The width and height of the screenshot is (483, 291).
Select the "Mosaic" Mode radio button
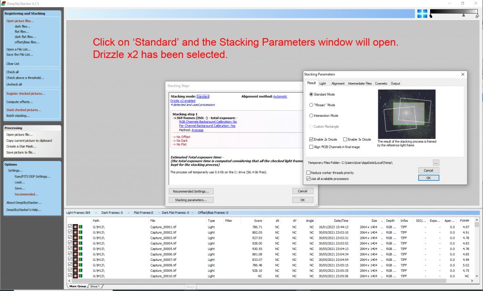click(311, 105)
